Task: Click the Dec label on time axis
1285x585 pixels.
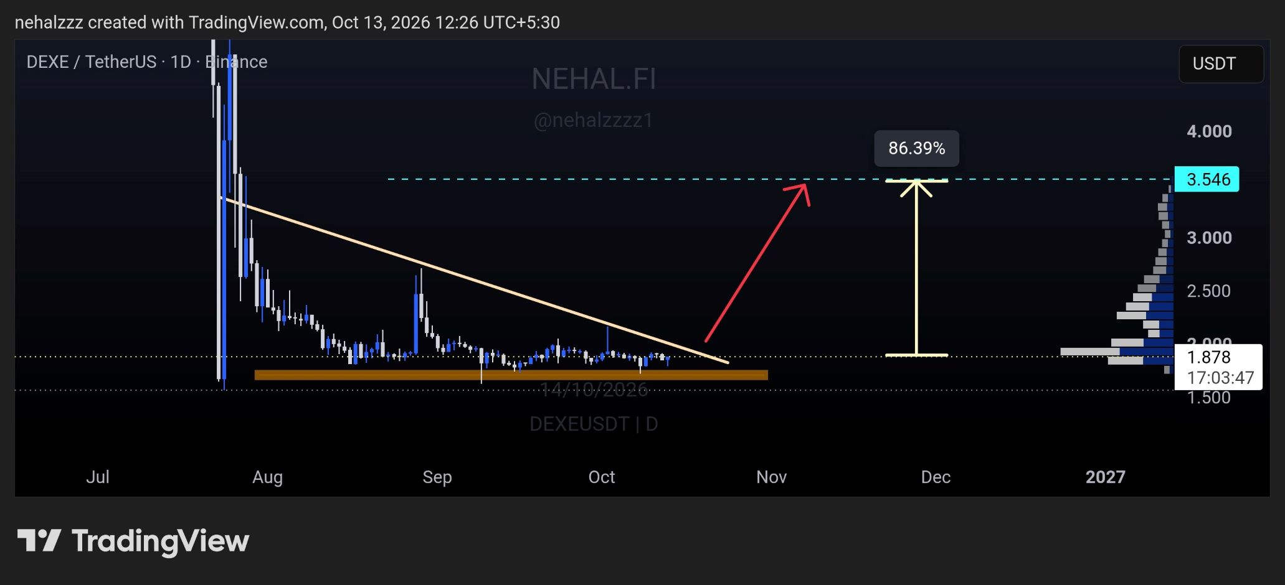Action: click(936, 477)
